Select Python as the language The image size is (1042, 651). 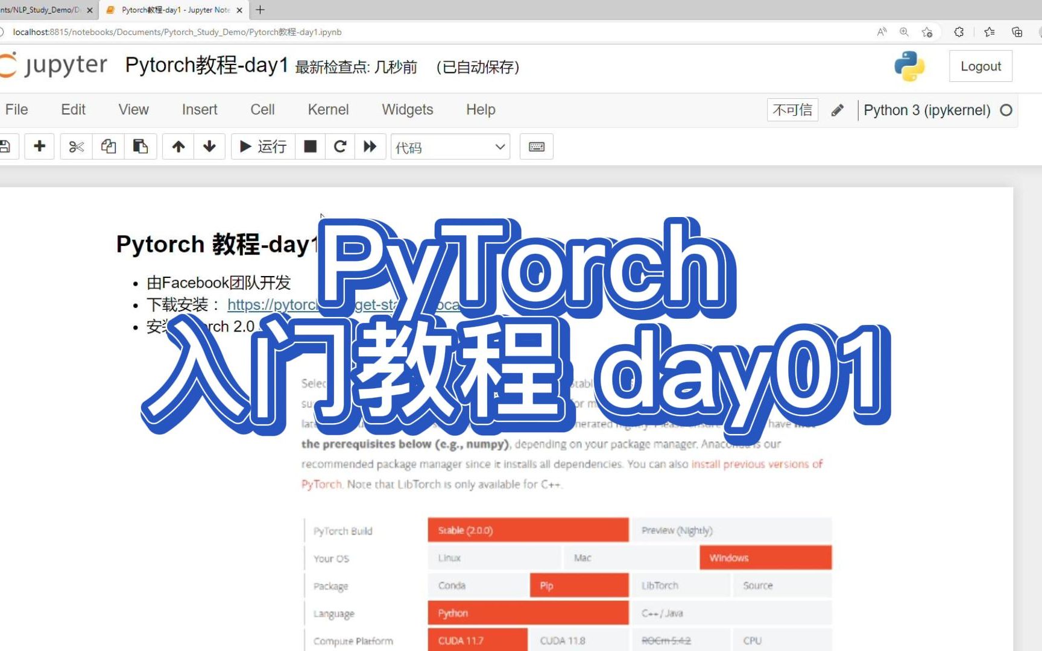tap(528, 613)
